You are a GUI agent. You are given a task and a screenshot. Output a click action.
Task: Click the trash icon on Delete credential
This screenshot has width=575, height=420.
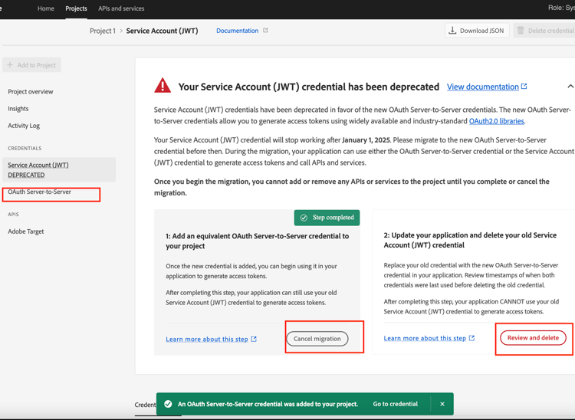[521, 31]
